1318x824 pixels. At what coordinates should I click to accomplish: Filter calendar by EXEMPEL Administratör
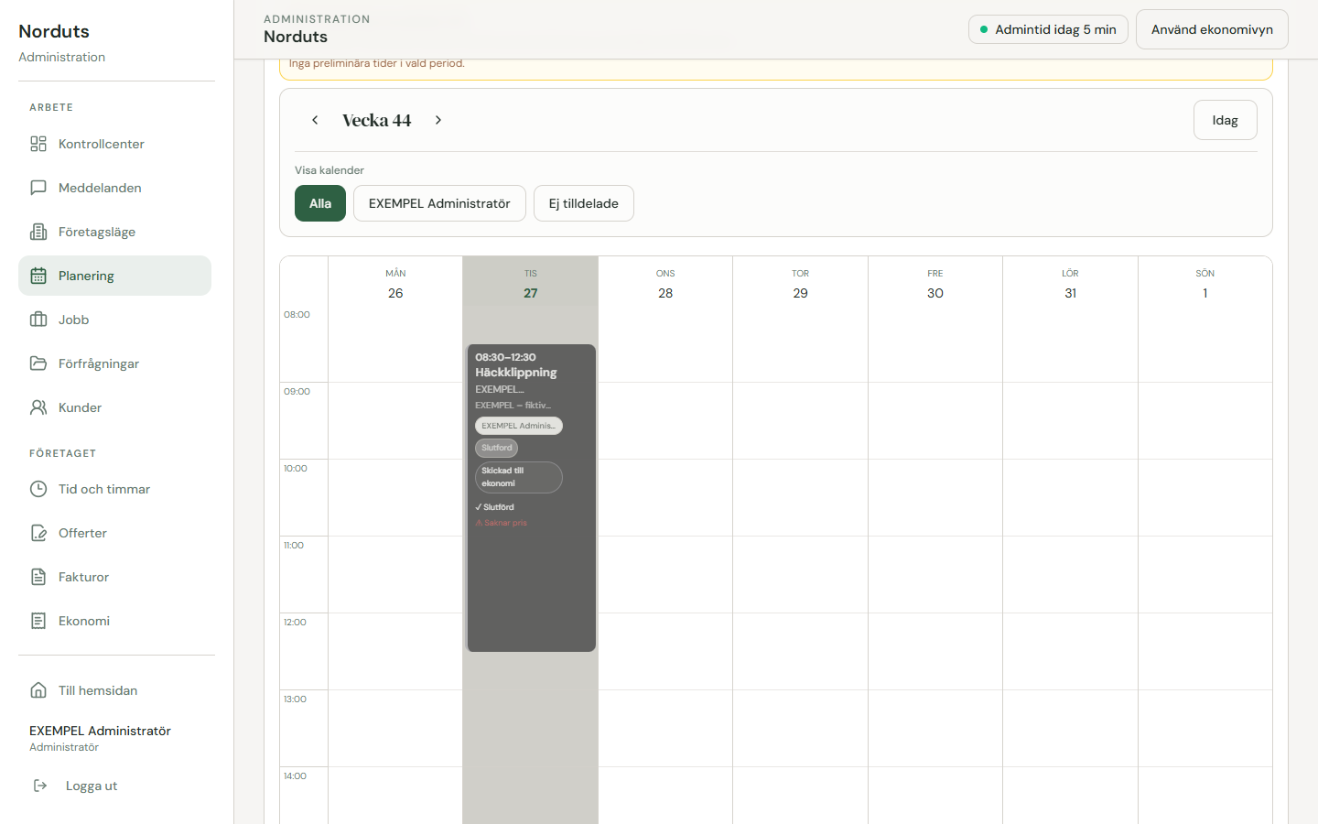pyautogui.click(x=439, y=203)
